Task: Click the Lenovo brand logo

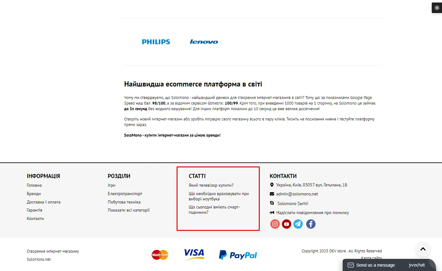Action: 204,42
